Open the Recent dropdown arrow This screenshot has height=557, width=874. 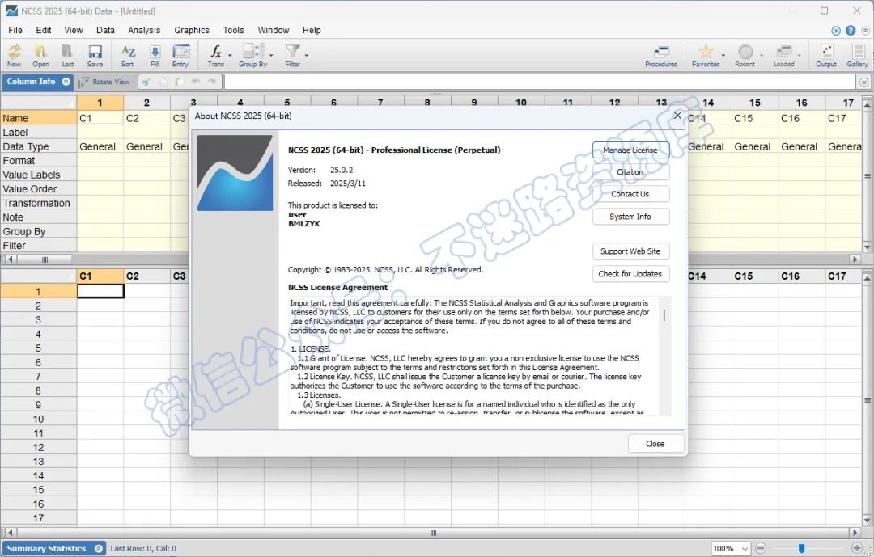[762, 55]
